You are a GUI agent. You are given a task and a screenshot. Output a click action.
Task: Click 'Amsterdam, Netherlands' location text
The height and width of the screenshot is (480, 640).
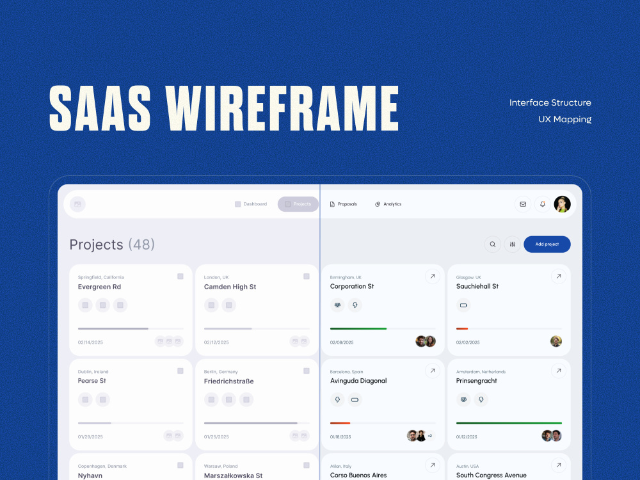(481, 372)
